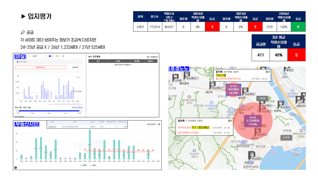Image resolution: width=318 pixels, height=179 pixels.
Task: Click the 전체삭제 button
Action: tap(75, 67)
